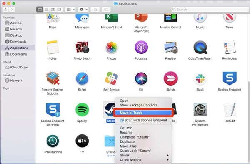Select the Notes app icon
The width and height of the screenshot is (250, 164).
pos(52,48)
